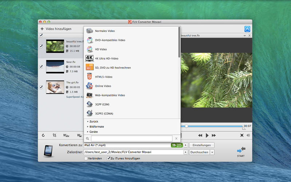The image size is (291, 182).
Task: Select the beautiful tree.flv thumbnail
Action: [55, 46]
